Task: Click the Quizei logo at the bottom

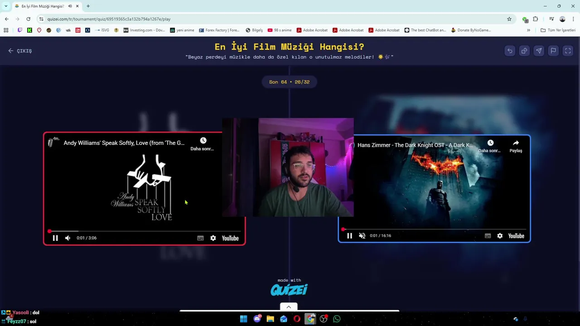Action: [289, 290]
